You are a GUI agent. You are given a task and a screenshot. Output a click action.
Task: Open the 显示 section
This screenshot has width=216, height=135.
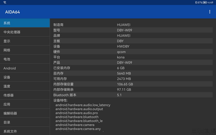(25, 41)
